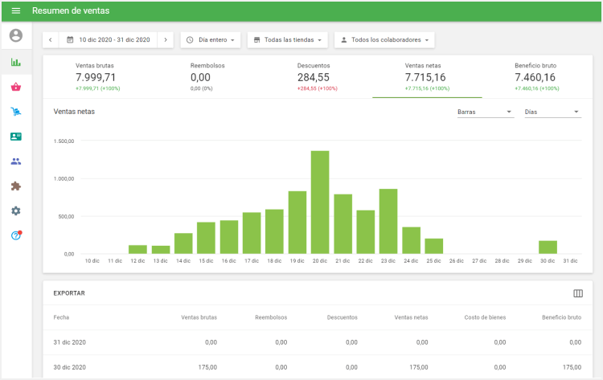This screenshot has height=380, width=603.
Task: Click the EXPORTAR button
Action: click(x=69, y=293)
